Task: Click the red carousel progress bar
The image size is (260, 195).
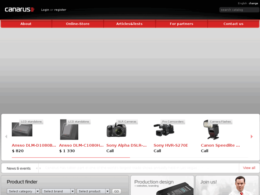Action: (x=71, y=157)
